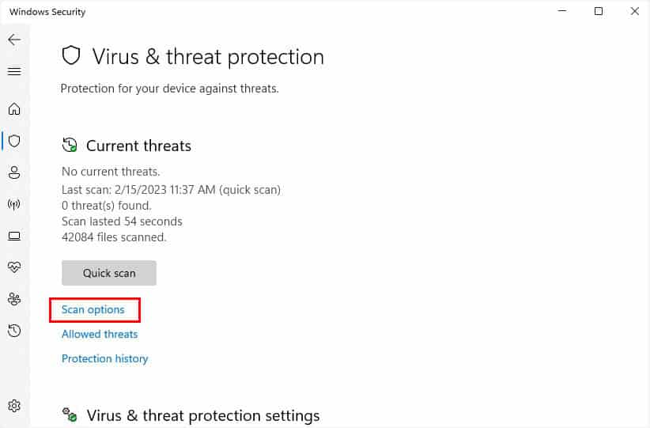
Task: Click Virus & threat protection settings icon
Action: (x=70, y=415)
